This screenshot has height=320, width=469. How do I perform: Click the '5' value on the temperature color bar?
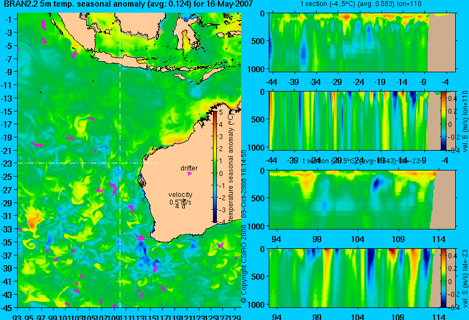(221, 113)
